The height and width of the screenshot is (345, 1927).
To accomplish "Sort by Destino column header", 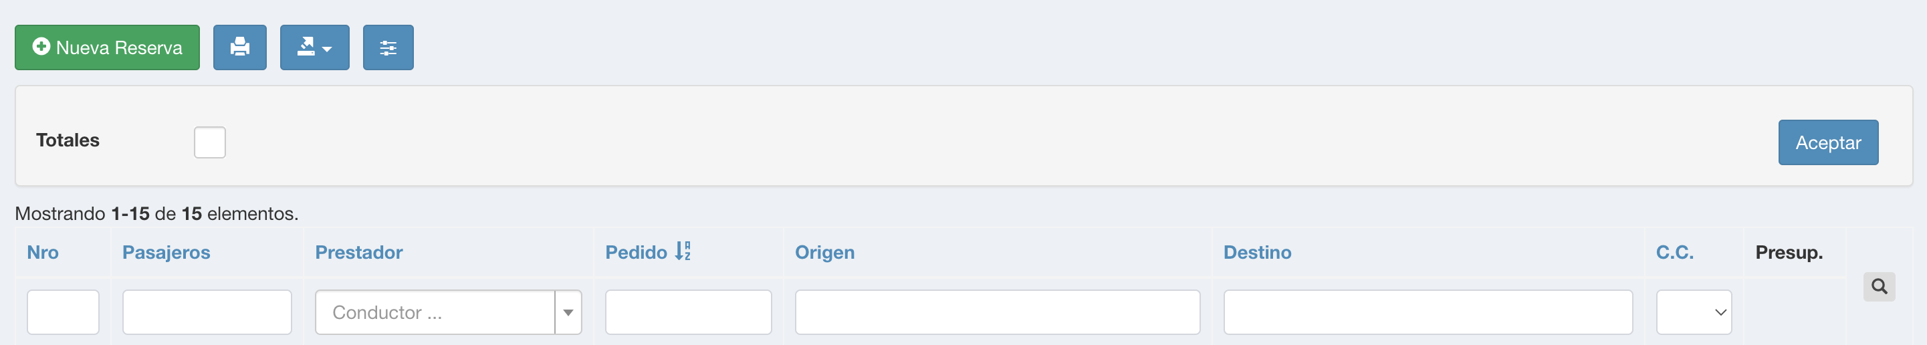I will (x=1257, y=252).
